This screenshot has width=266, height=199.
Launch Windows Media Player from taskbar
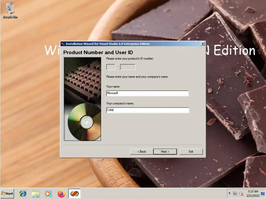[48, 194]
